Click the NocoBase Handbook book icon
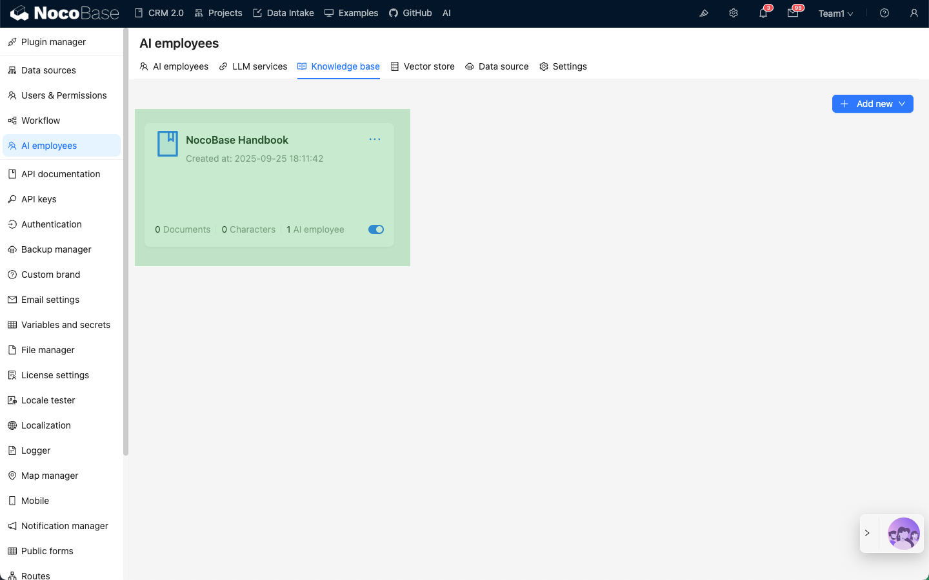This screenshot has height=580, width=929. [168, 144]
